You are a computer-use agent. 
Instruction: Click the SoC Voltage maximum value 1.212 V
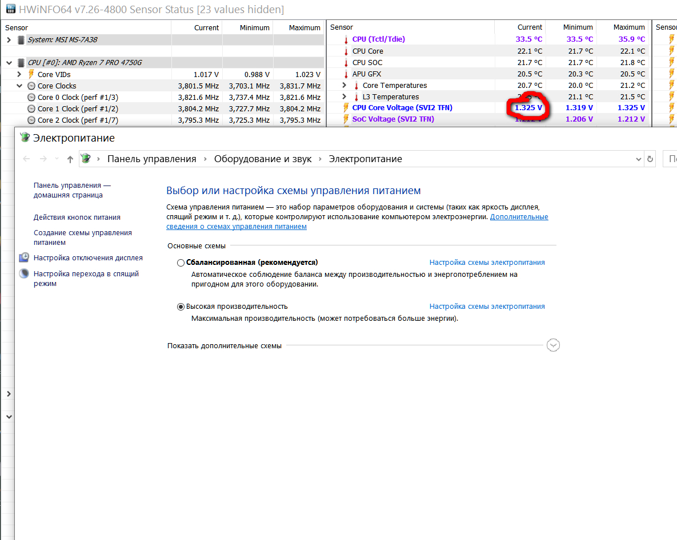(x=631, y=119)
